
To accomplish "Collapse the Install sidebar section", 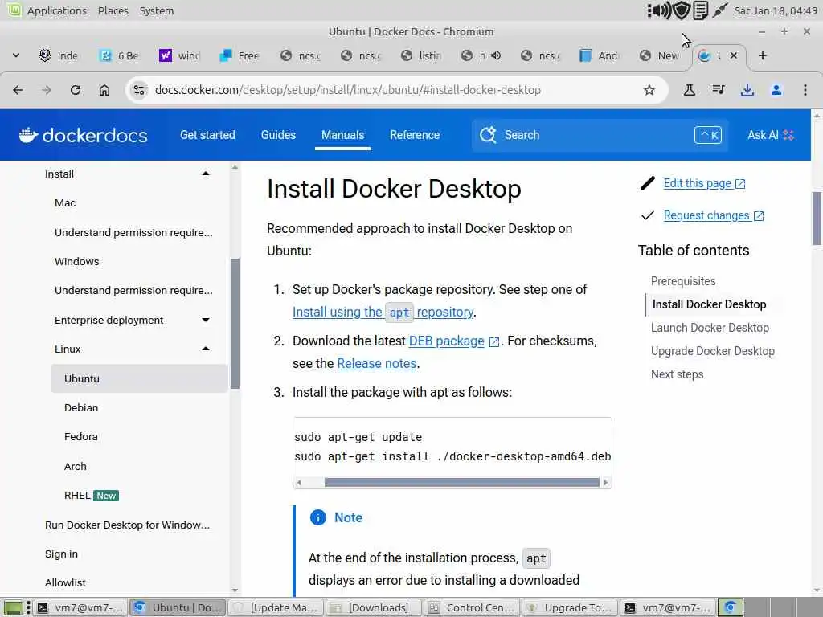I will (x=206, y=174).
